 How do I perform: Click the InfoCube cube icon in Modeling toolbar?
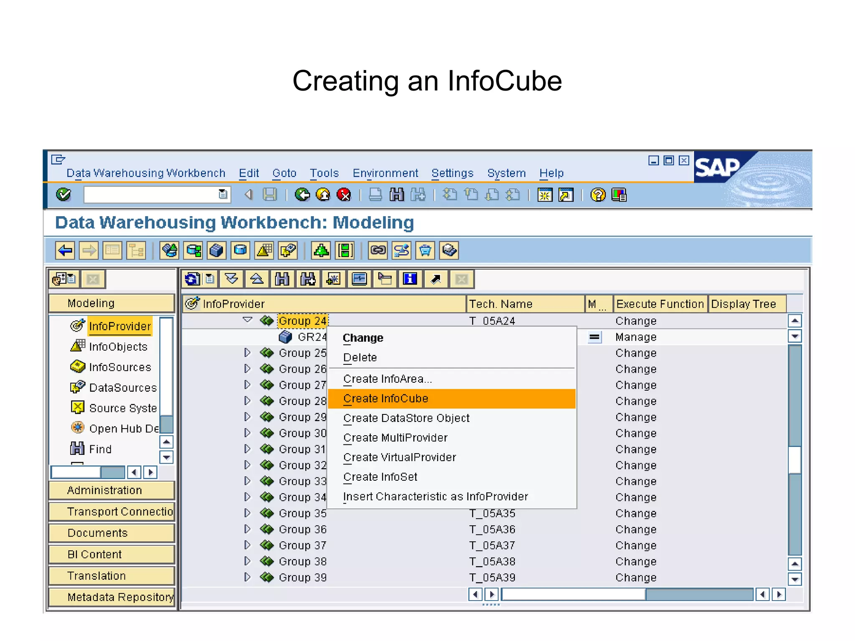(x=216, y=250)
